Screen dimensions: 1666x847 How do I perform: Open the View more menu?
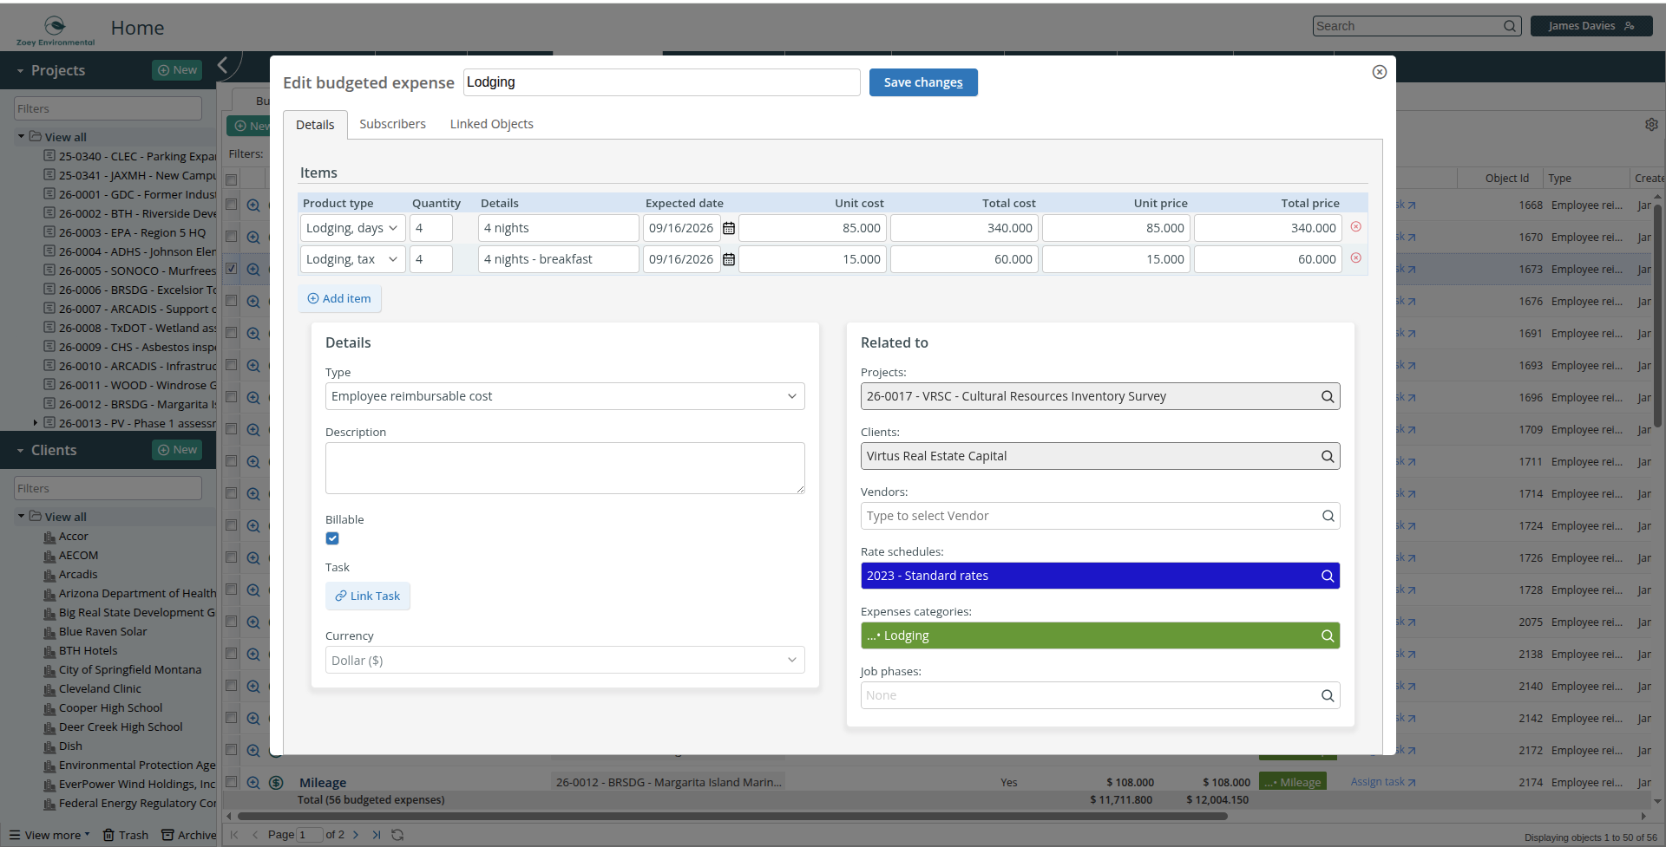pos(49,835)
